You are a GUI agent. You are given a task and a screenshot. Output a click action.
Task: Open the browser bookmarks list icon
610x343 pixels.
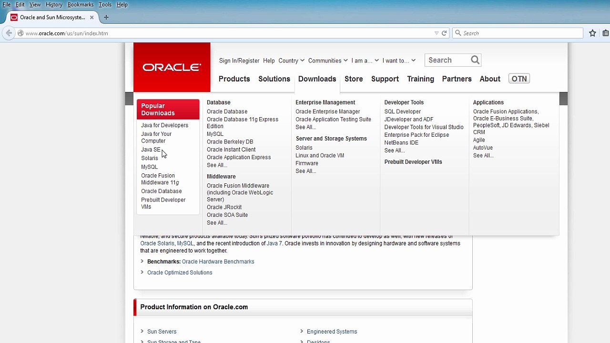pos(606,33)
